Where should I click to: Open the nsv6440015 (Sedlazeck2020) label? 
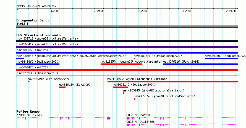(49, 79)
